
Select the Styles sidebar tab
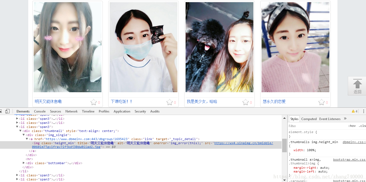(294, 119)
